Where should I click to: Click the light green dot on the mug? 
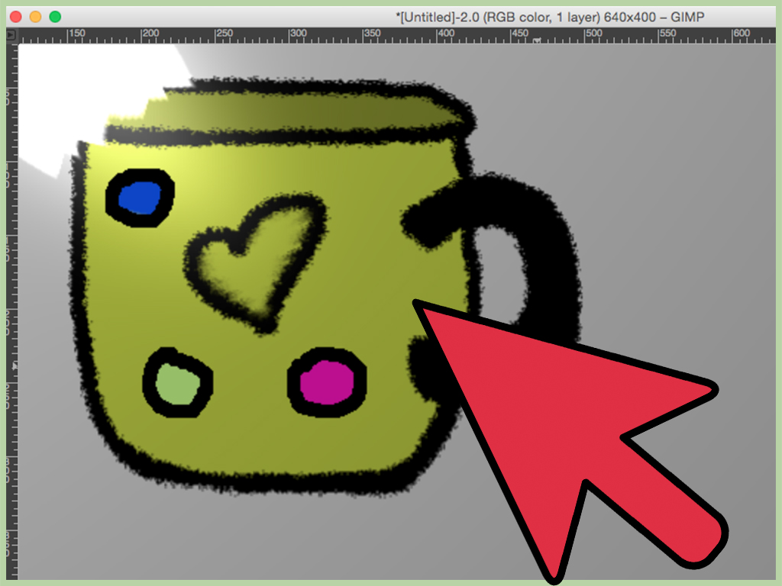tap(177, 385)
